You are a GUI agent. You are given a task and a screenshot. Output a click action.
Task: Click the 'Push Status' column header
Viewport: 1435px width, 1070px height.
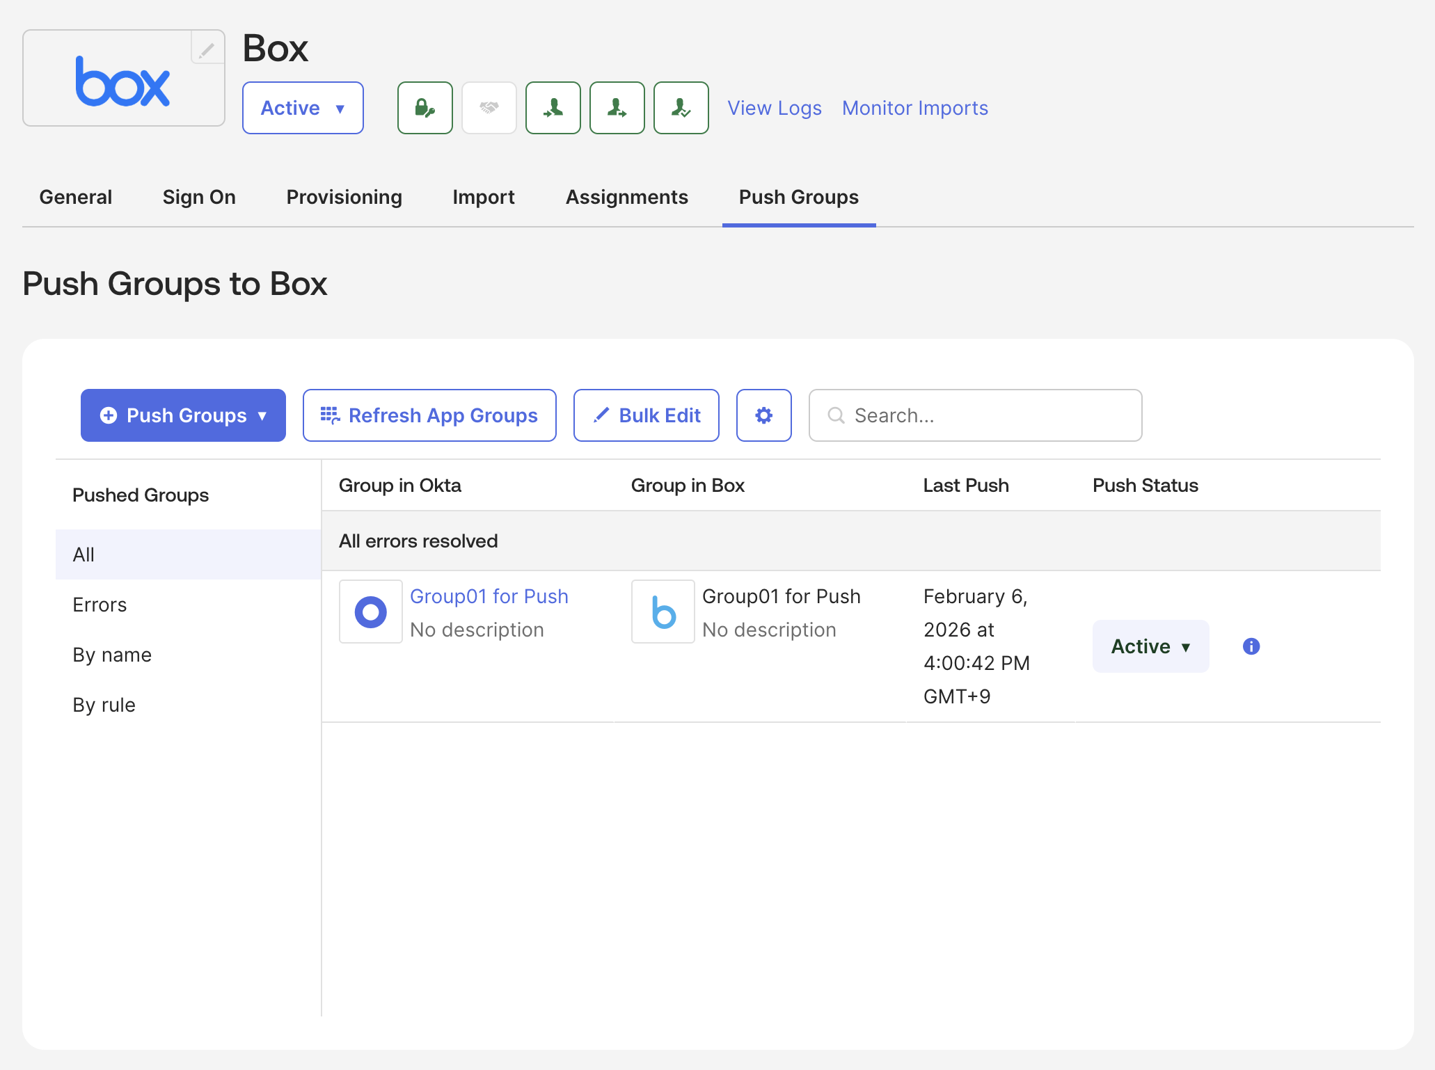1145,486
